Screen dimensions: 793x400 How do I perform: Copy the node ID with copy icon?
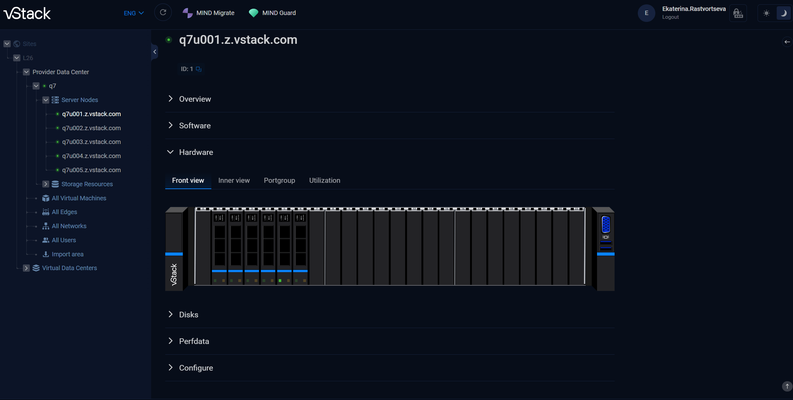pos(198,69)
